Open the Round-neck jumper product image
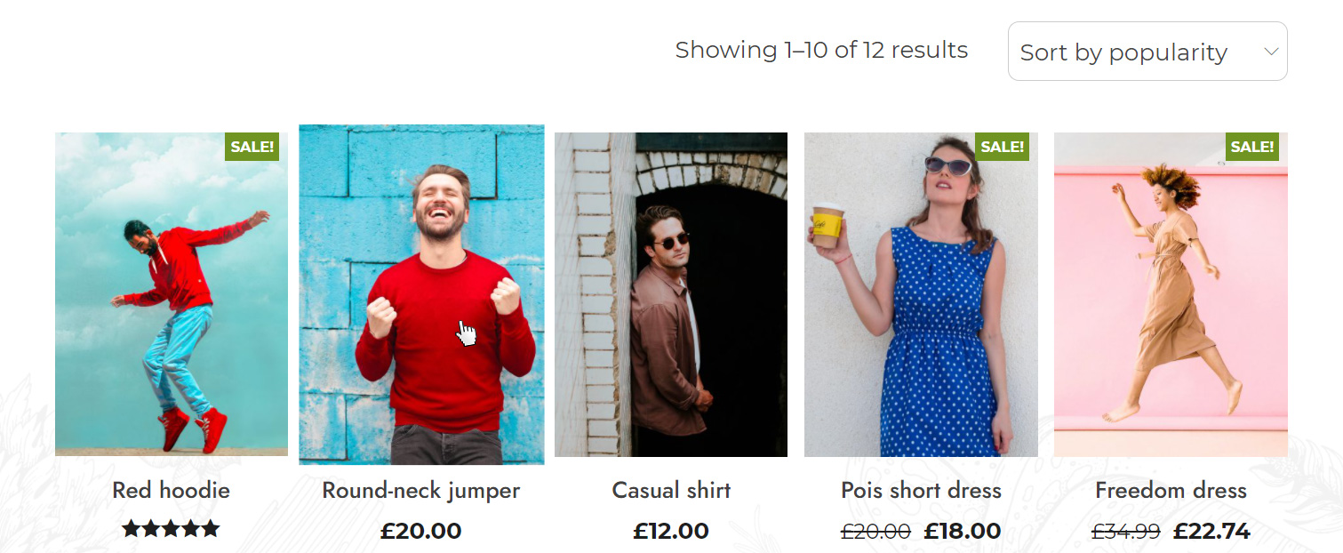1343x553 pixels. (x=421, y=294)
